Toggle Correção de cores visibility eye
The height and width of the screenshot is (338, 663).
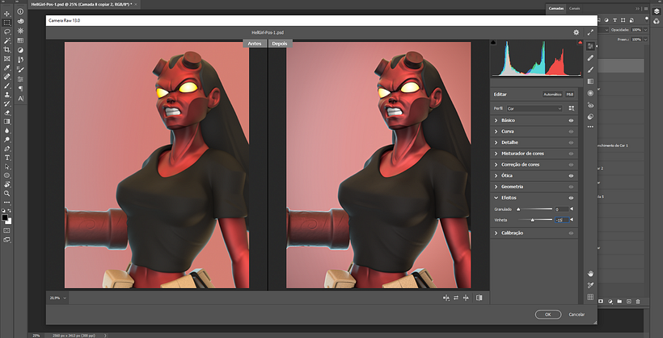click(x=571, y=165)
